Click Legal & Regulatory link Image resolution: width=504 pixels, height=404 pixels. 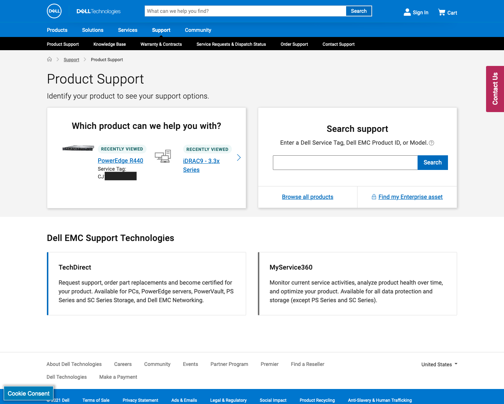(x=228, y=400)
